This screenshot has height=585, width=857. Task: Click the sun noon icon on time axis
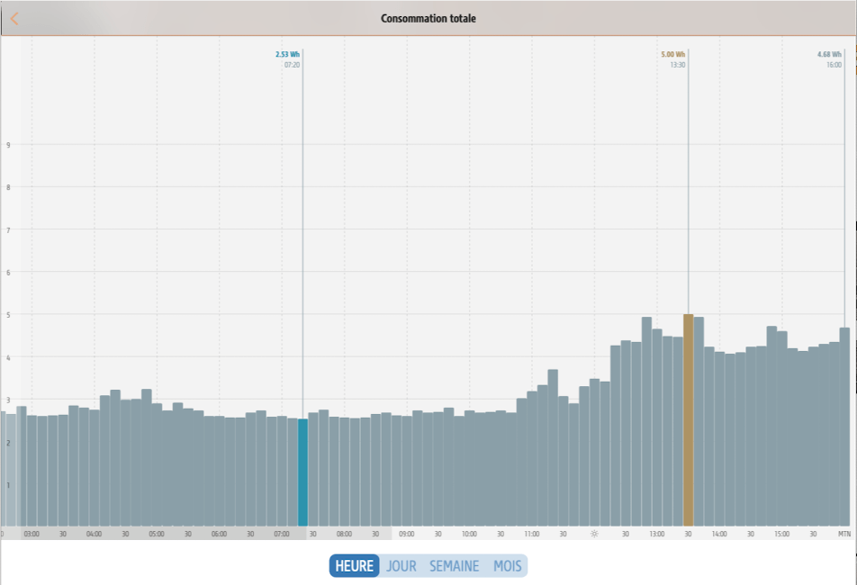point(594,534)
